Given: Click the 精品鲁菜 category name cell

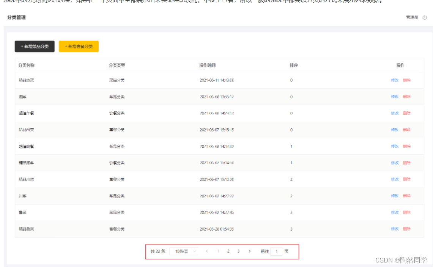Looking at the screenshot, I should click(x=27, y=229).
